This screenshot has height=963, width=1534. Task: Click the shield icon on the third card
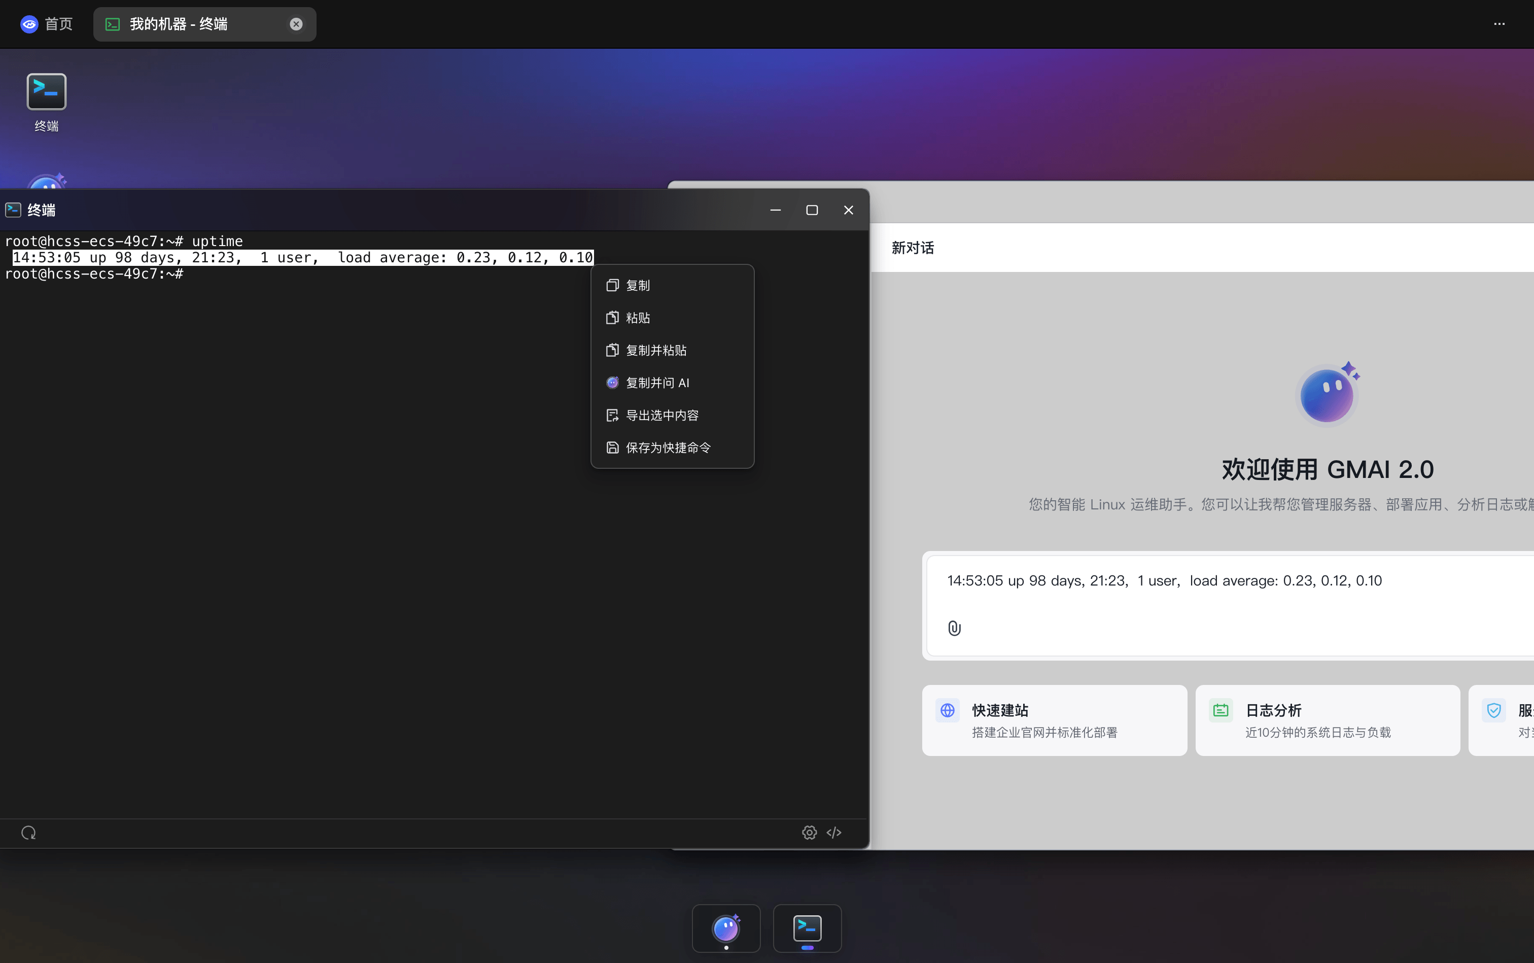tap(1494, 710)
